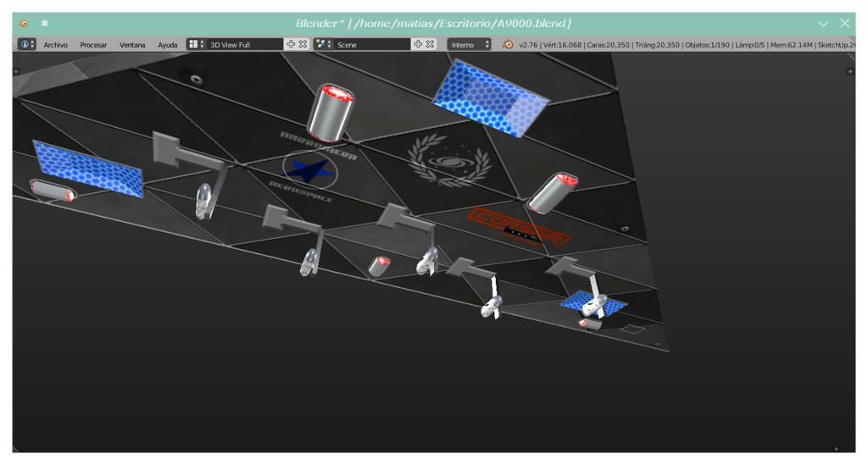This screenshot has width=868, height=465.
Task: Select the small satellite with blue panel
Action: click(x=593, y=304)
